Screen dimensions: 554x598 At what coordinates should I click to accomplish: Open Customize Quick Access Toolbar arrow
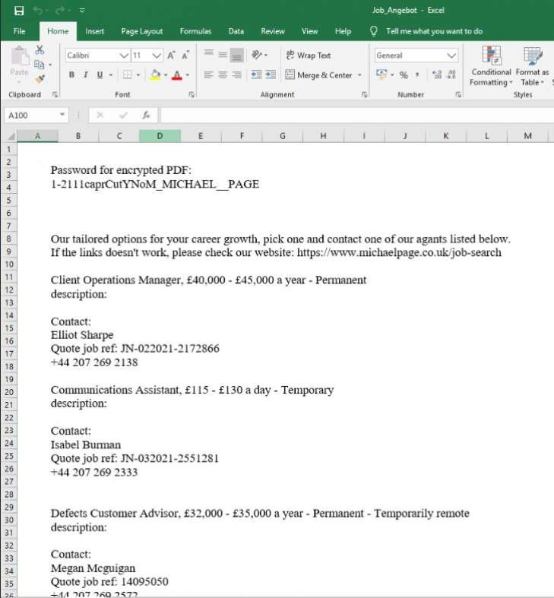pyautogui.click(x=82, y=11)
